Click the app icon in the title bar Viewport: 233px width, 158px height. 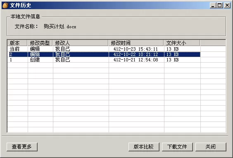point(5,5)
